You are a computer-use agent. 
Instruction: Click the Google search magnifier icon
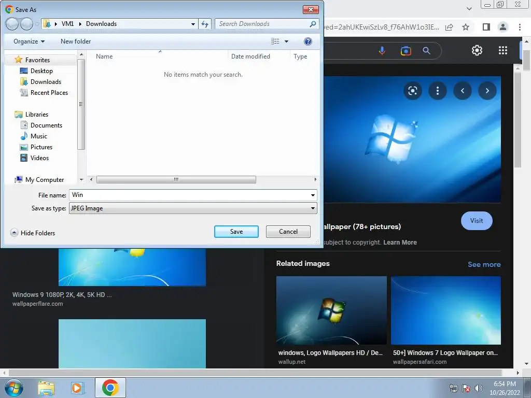click(426, 51)
